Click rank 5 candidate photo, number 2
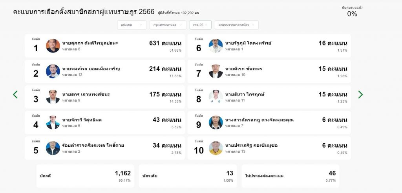The image size is (402, 193). [x=53, y=148]
